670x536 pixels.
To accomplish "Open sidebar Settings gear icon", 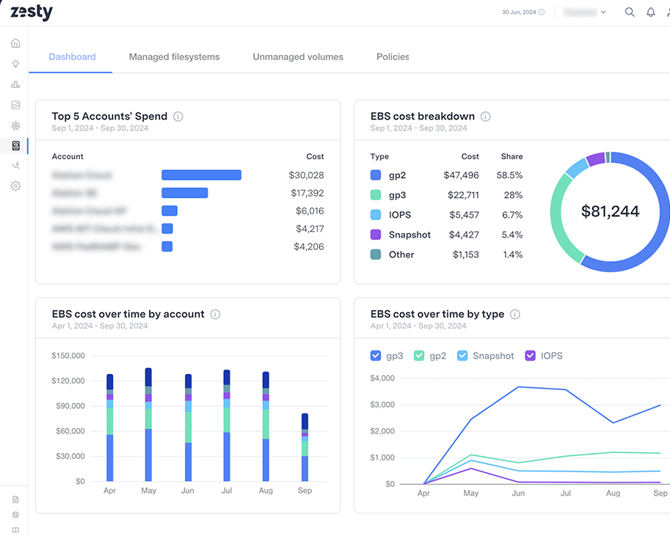I will pyautogui.click(x=15, y=186).
